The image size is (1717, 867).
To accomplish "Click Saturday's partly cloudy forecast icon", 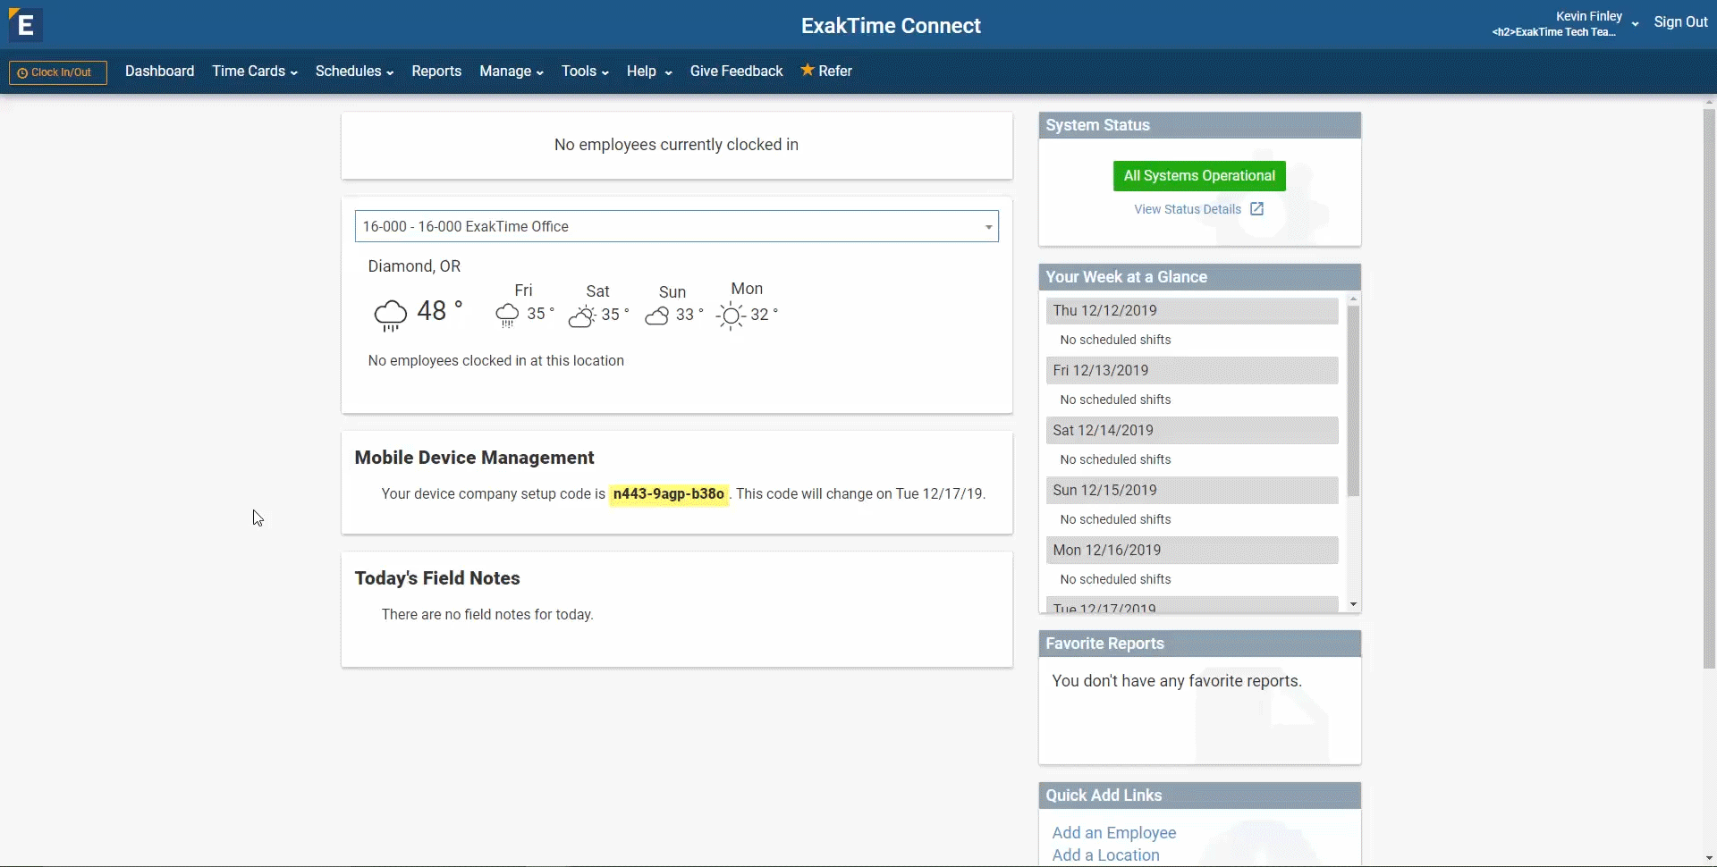I will (582, 316).
